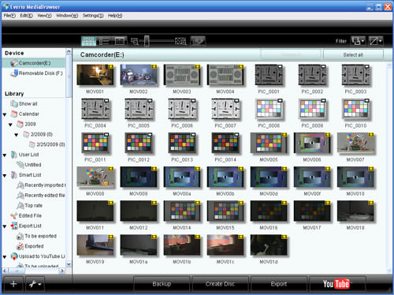Click the Exported icon

pos(20,246)
